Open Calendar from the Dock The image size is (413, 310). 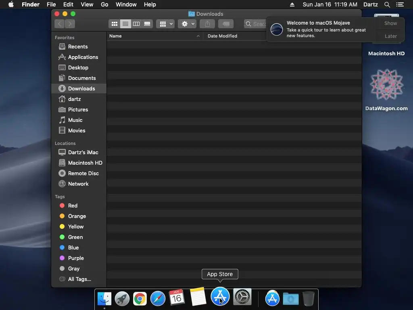tap(177, 298)
